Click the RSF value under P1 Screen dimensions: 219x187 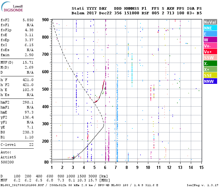(x=145, y=13)
